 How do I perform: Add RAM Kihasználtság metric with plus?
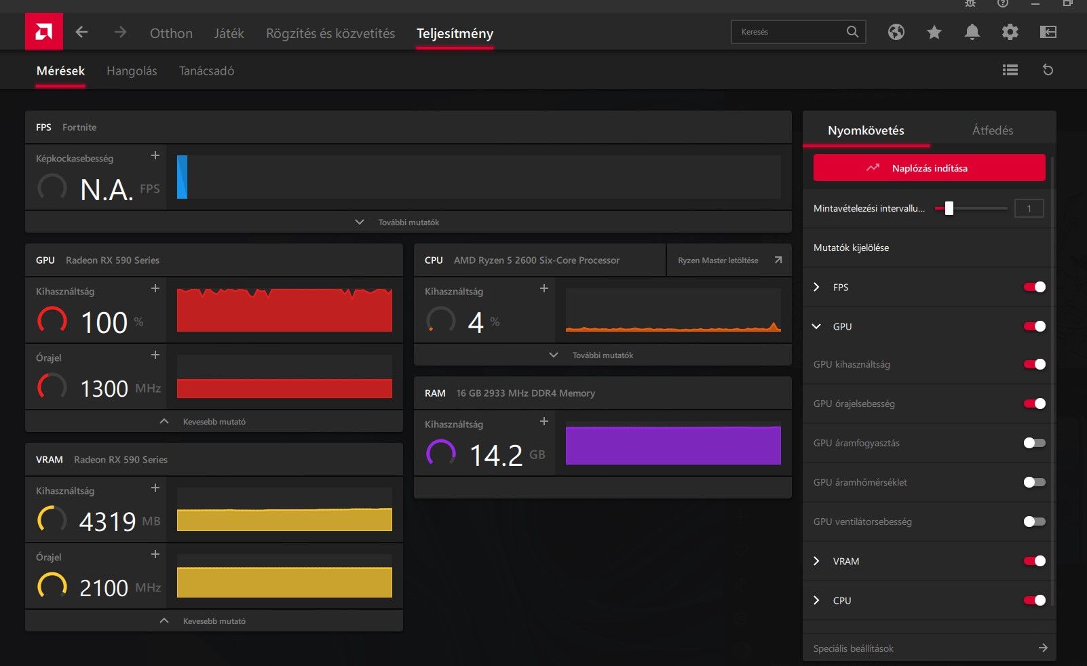[x=544, y=421]
